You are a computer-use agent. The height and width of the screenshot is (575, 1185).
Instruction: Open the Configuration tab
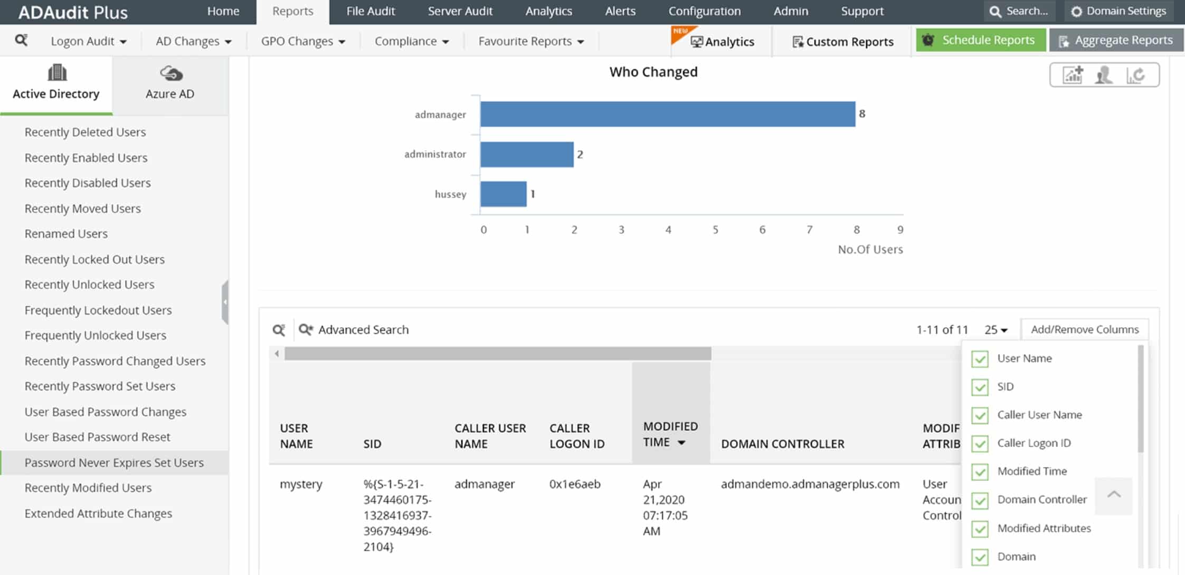point(705,11)
